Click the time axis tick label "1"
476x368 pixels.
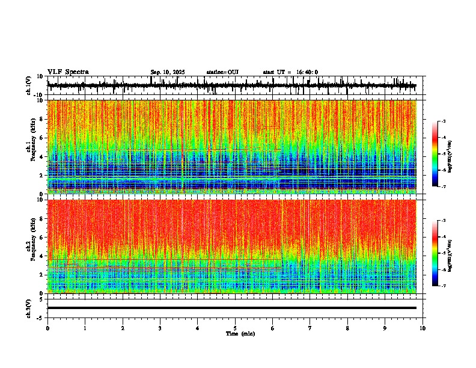click(85, 328)
